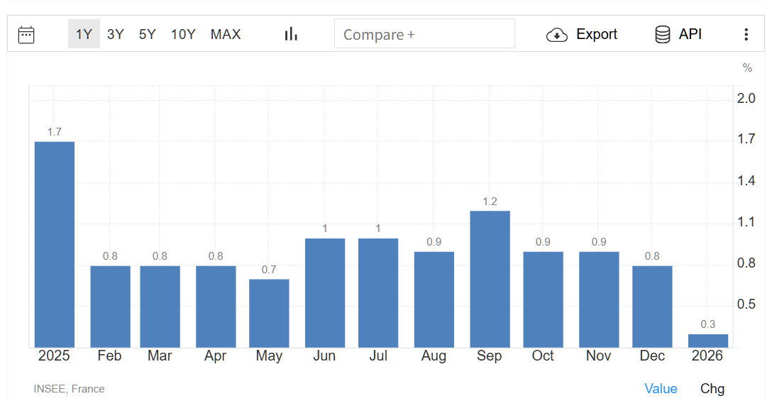Toggle the Chg display mode
The image size is (777, 401).
(x=712, y=388)
